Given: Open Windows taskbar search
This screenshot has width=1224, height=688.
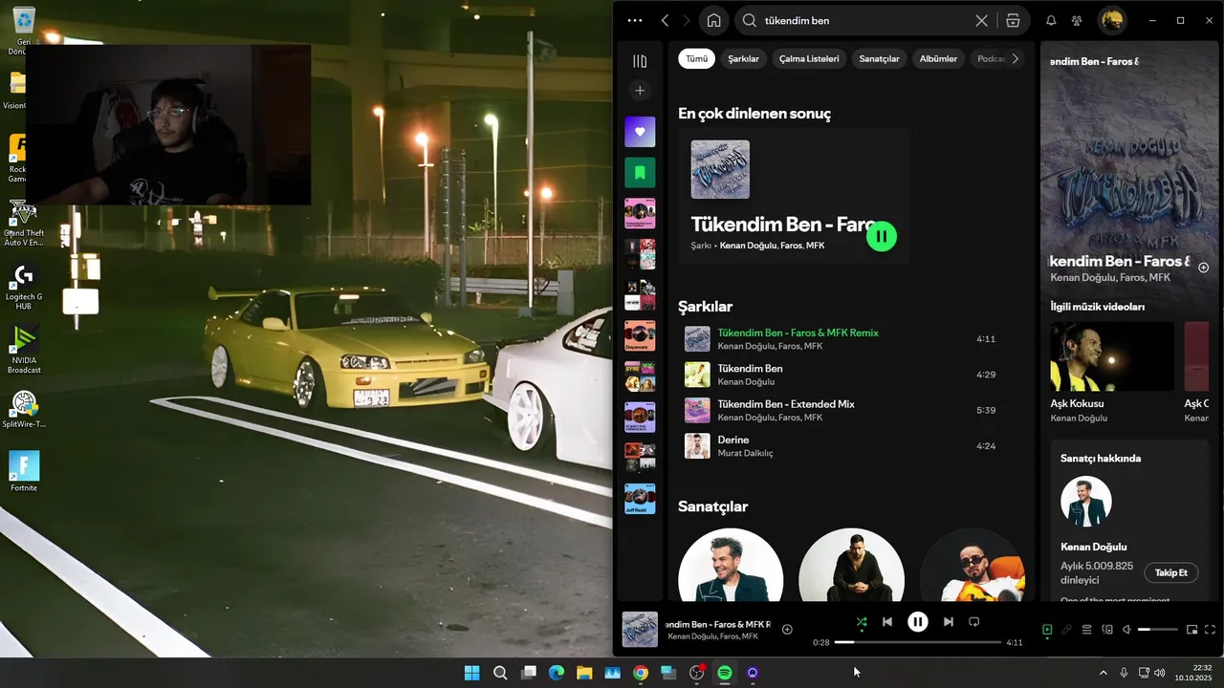Looking at the screenshot, I should (500, 673).
